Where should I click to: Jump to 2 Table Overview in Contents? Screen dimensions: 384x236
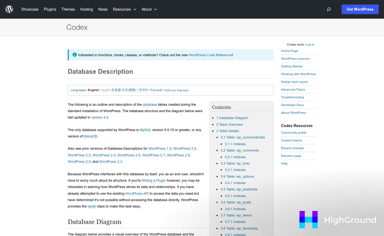pos(229,125)
